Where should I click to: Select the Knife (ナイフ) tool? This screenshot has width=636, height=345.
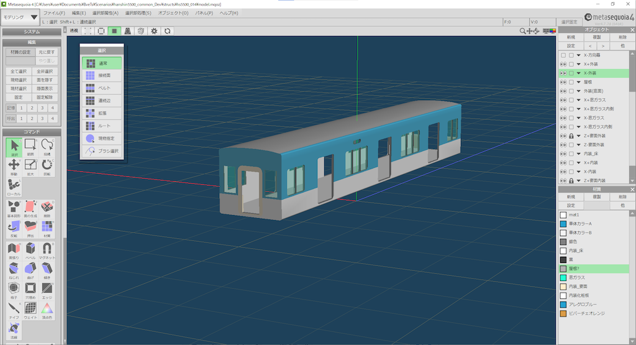click(x=14, y=310)
